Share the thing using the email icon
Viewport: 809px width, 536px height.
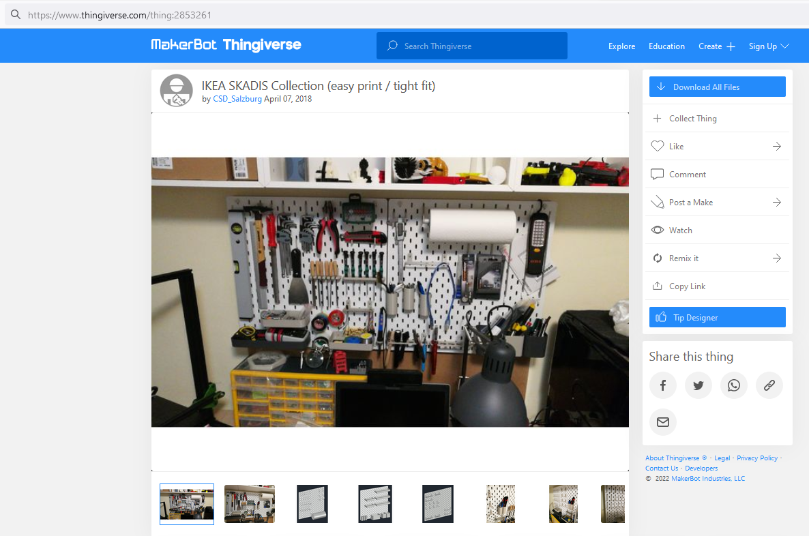point(662,421)
